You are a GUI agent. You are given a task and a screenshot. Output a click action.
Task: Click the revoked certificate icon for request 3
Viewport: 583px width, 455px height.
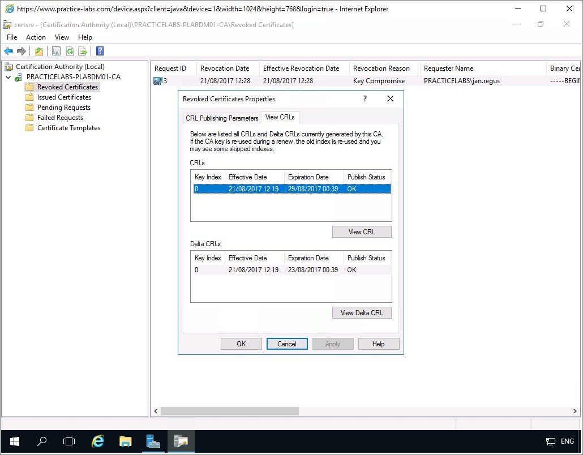pos(158,81)
